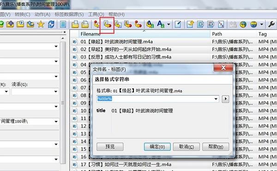Confirm with the 确定(O) button
The width and height of the screenshot is (277, 171).
point(157,147)
